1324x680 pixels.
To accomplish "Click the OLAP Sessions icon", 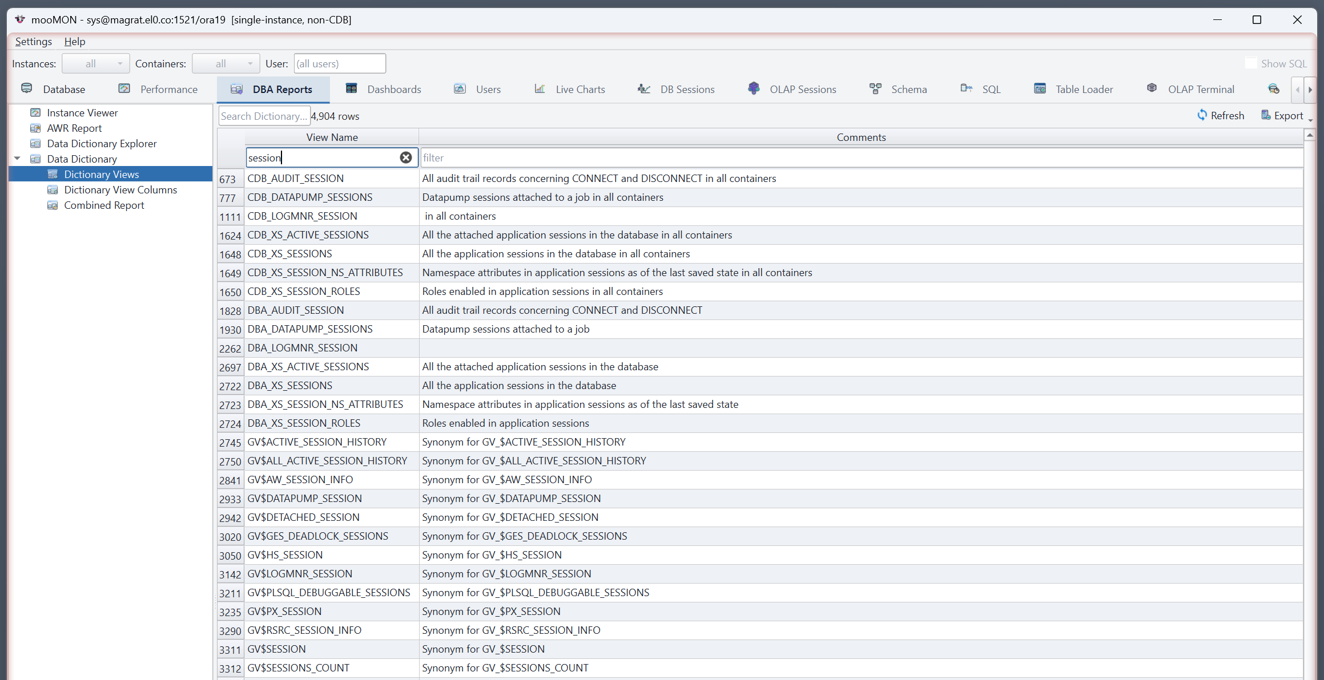I will 754,88.
